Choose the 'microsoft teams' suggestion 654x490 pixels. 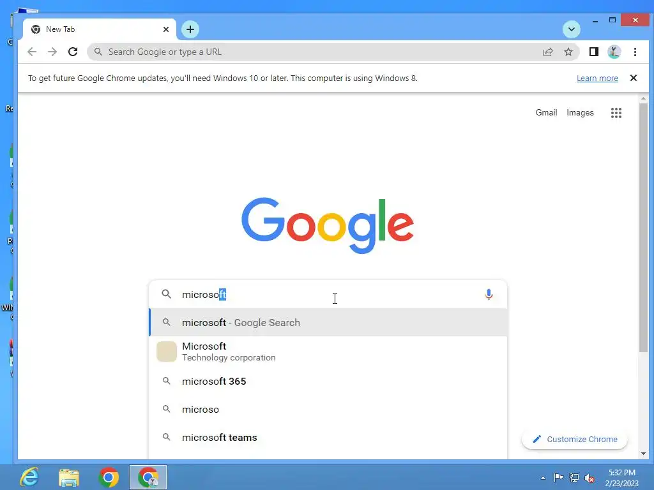[x=328, y=437]
